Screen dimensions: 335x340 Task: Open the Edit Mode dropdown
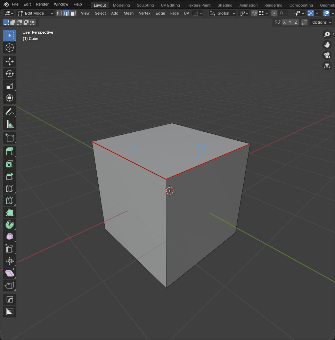tap(35, 14)
